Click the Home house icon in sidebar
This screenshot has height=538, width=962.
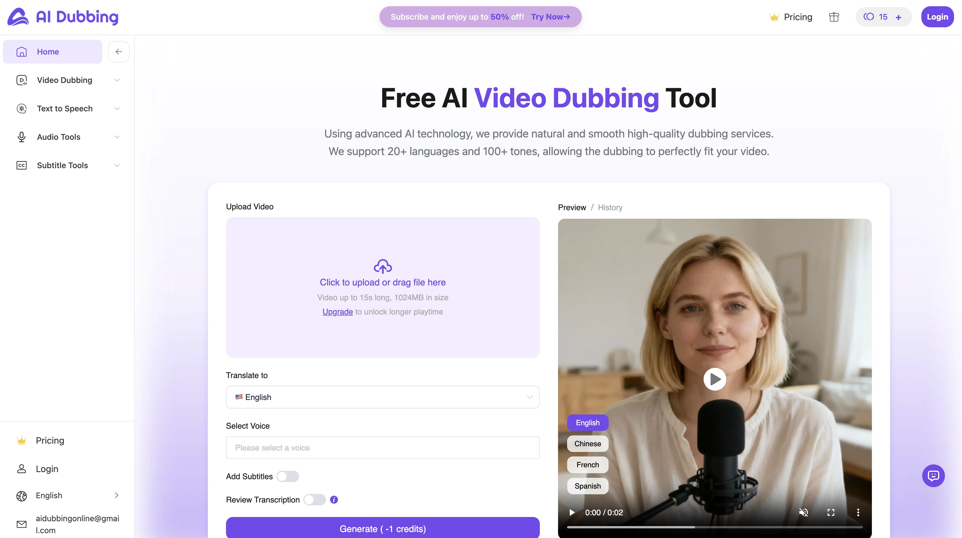pos(22,51)
